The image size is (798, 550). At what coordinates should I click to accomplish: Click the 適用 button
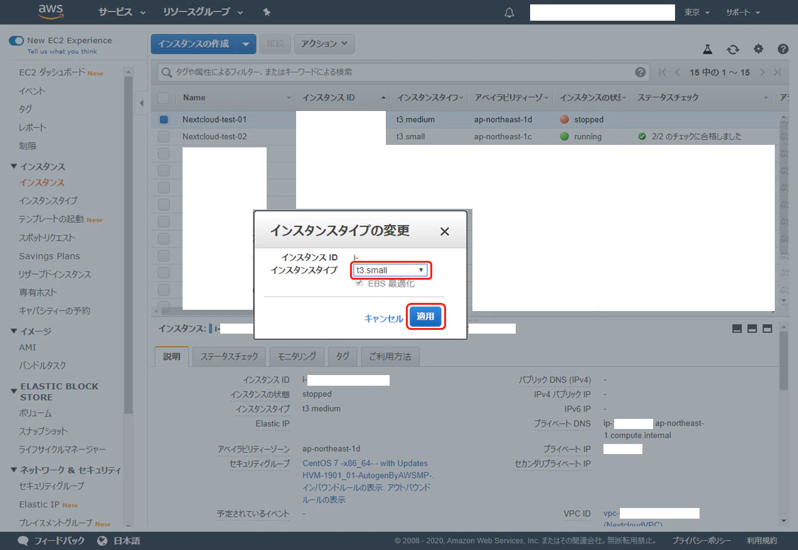pyautogui.click(x=425, y=317)
